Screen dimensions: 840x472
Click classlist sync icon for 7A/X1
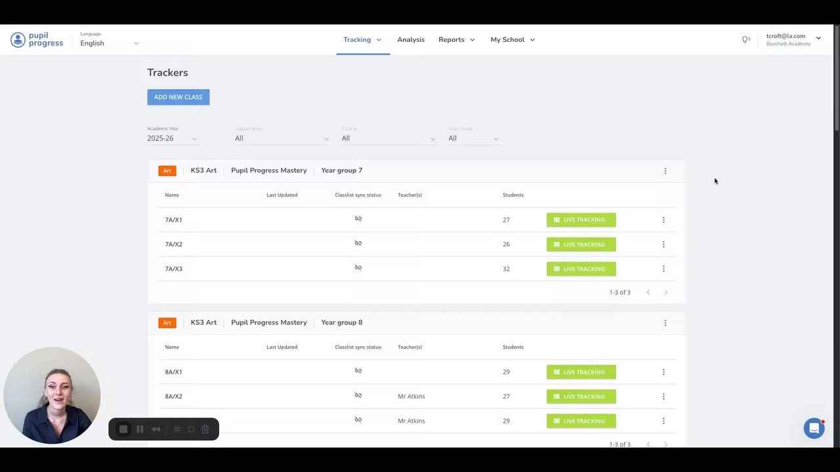click(358, 218)
